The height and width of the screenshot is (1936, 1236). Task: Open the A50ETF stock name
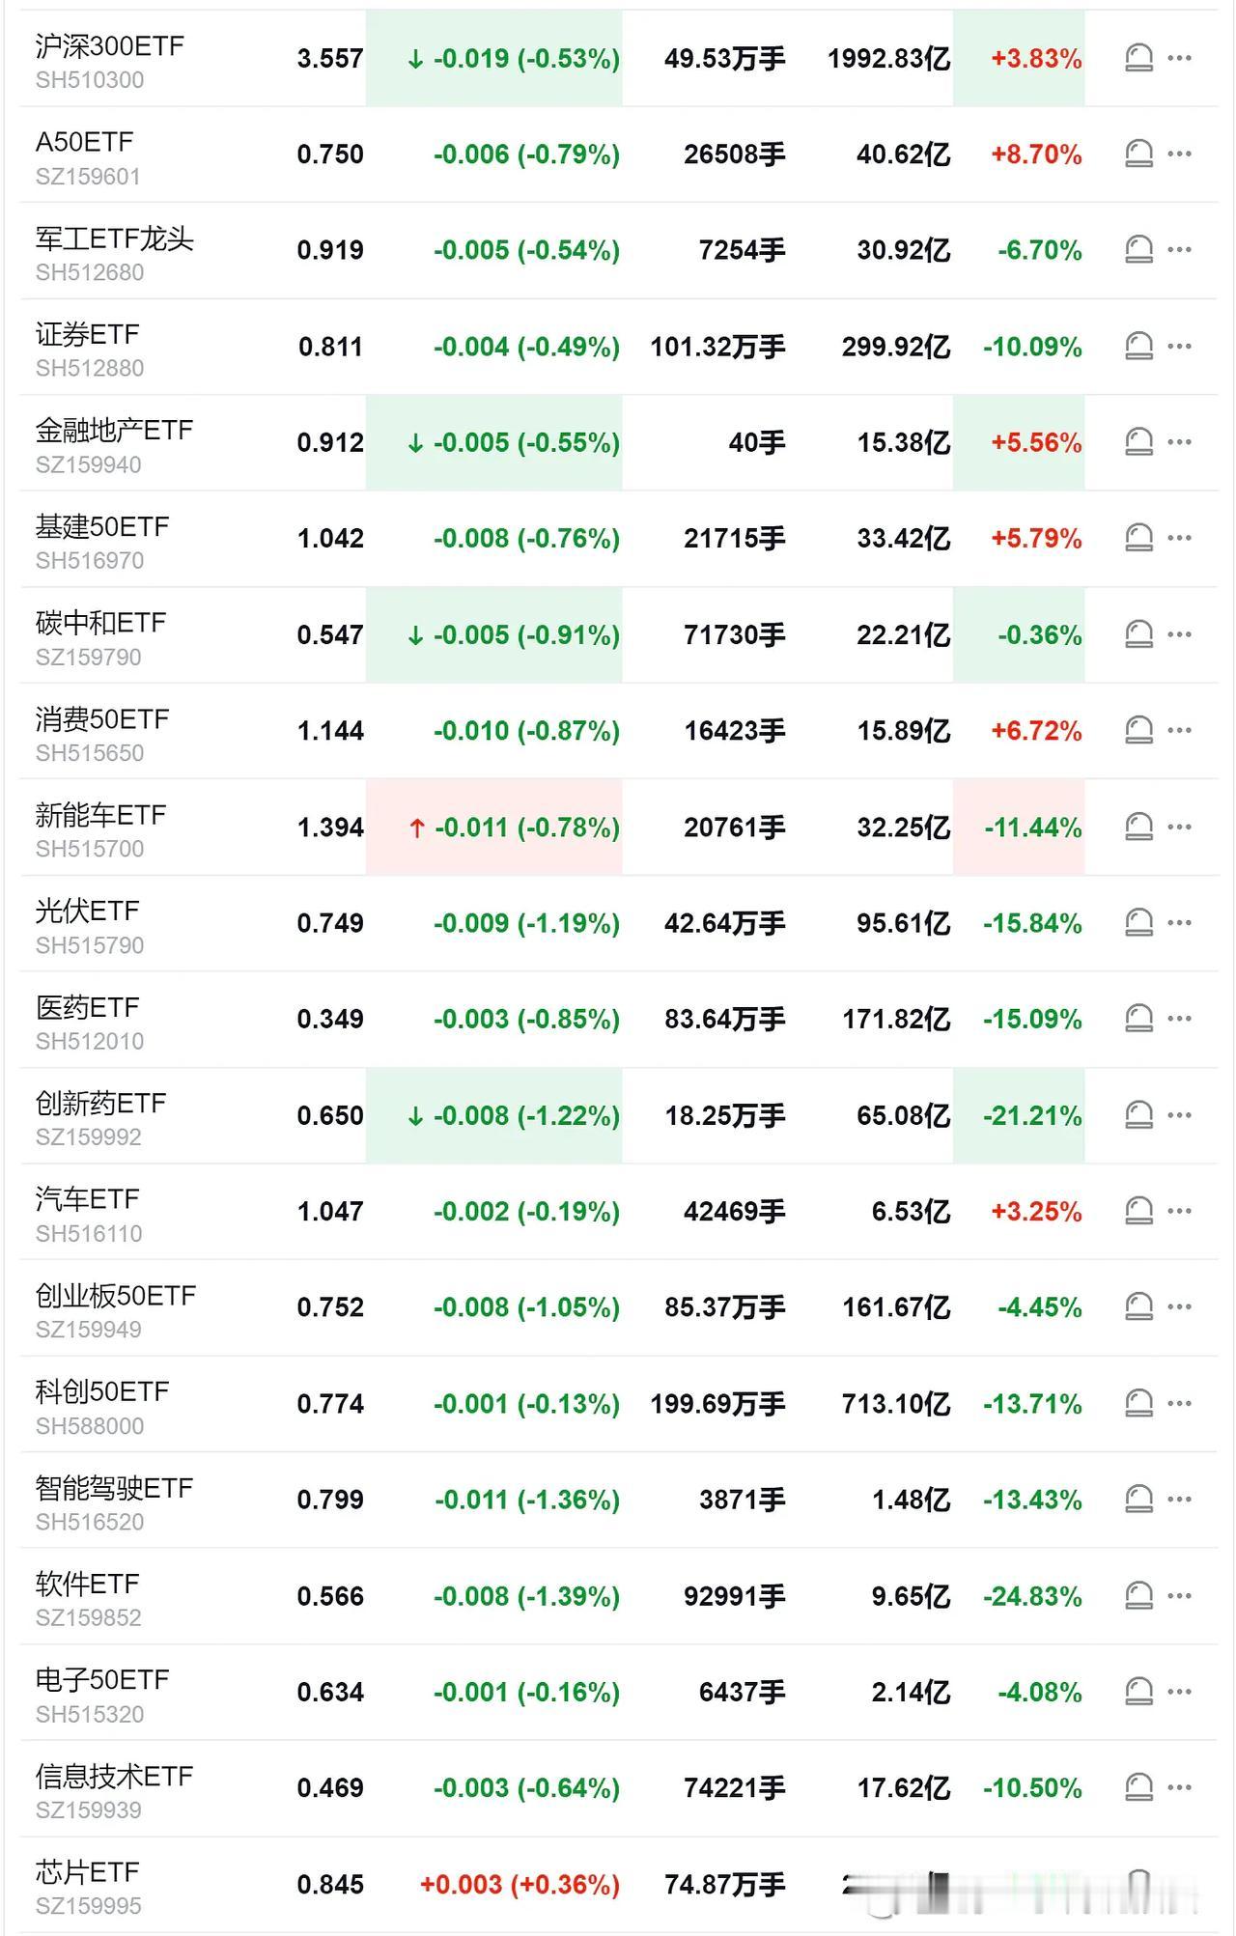pyautogui.click(x=84, y=142)
